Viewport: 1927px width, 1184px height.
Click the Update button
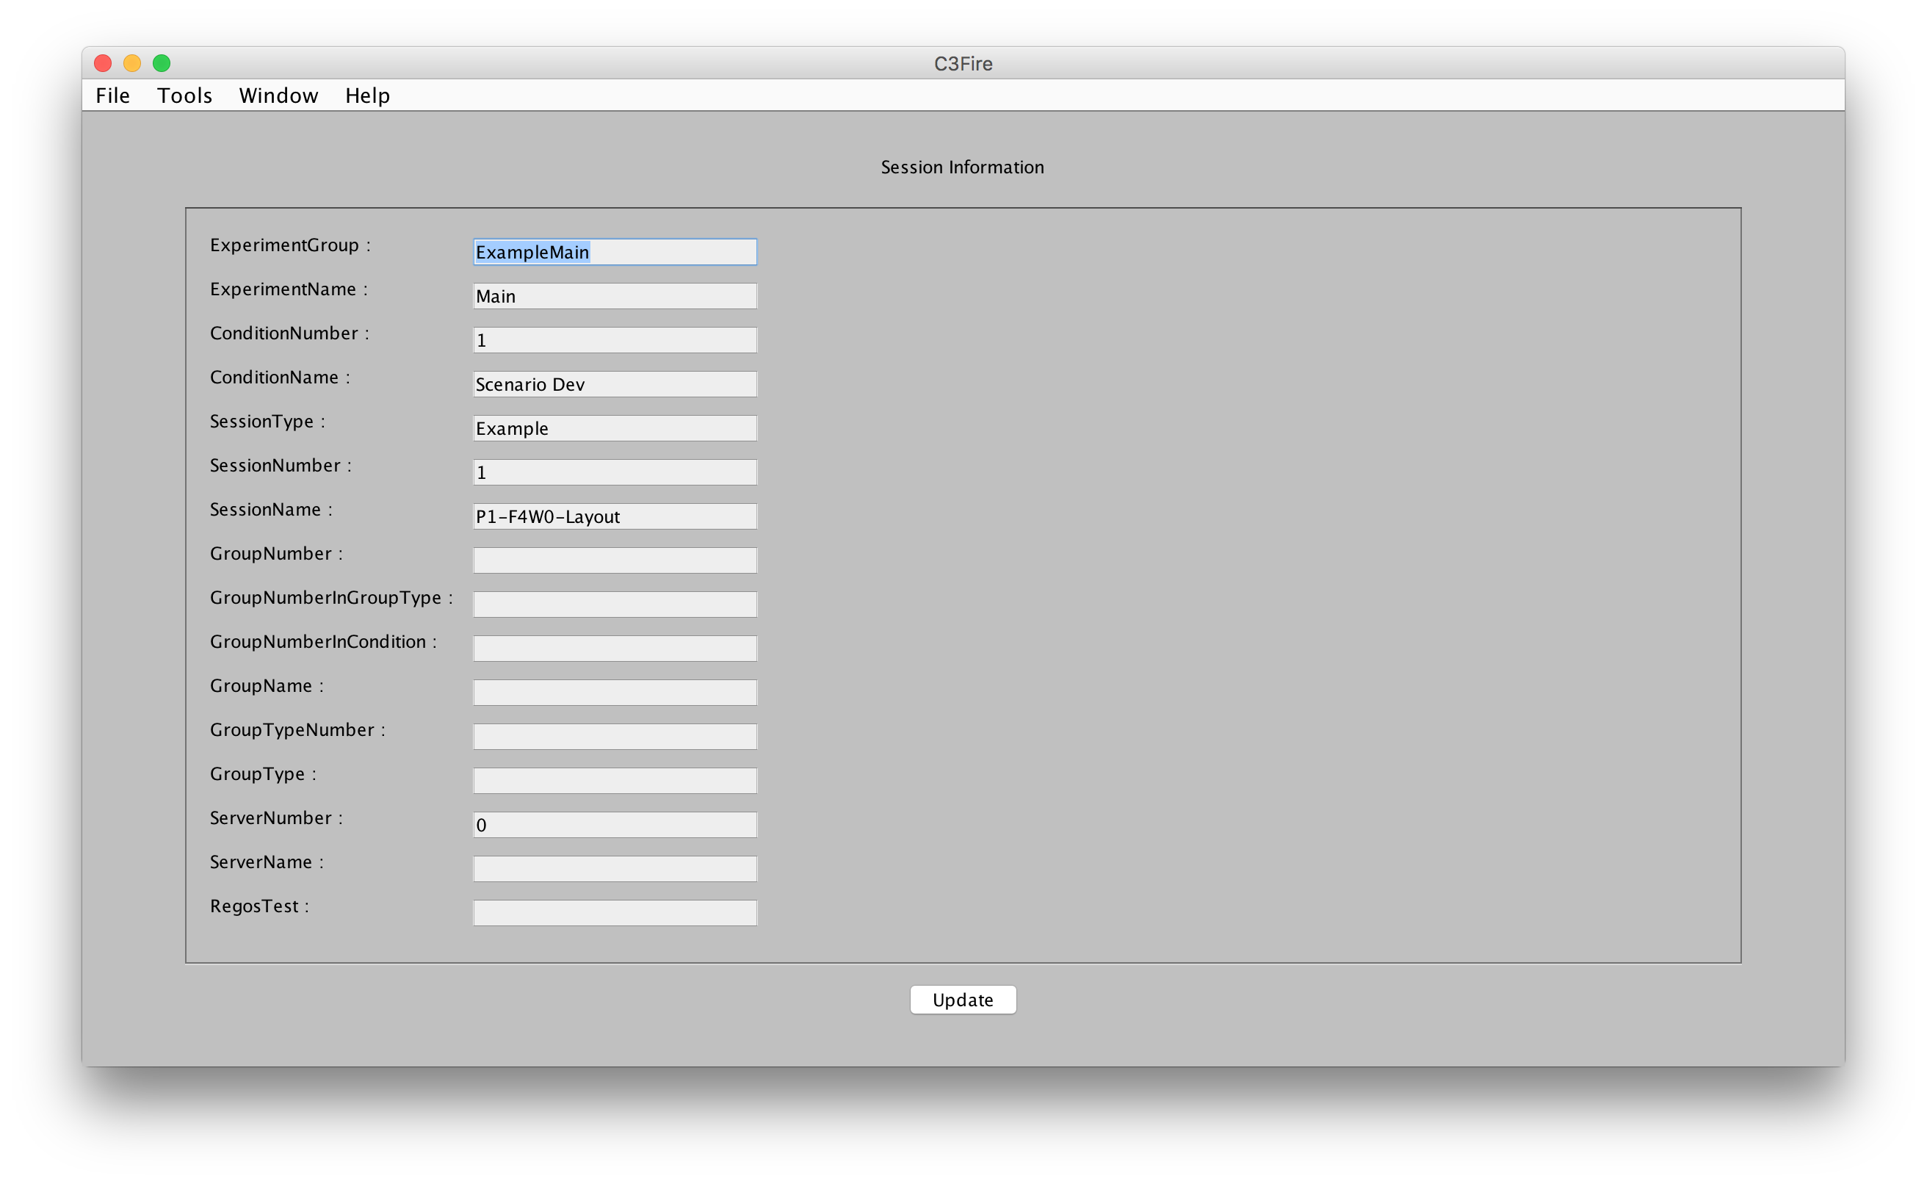point(963,1000)
